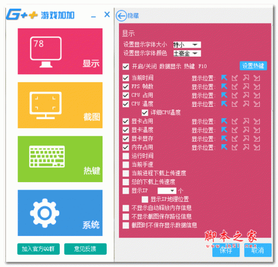Click the 隐藏 link text

[x=133, y=16]
